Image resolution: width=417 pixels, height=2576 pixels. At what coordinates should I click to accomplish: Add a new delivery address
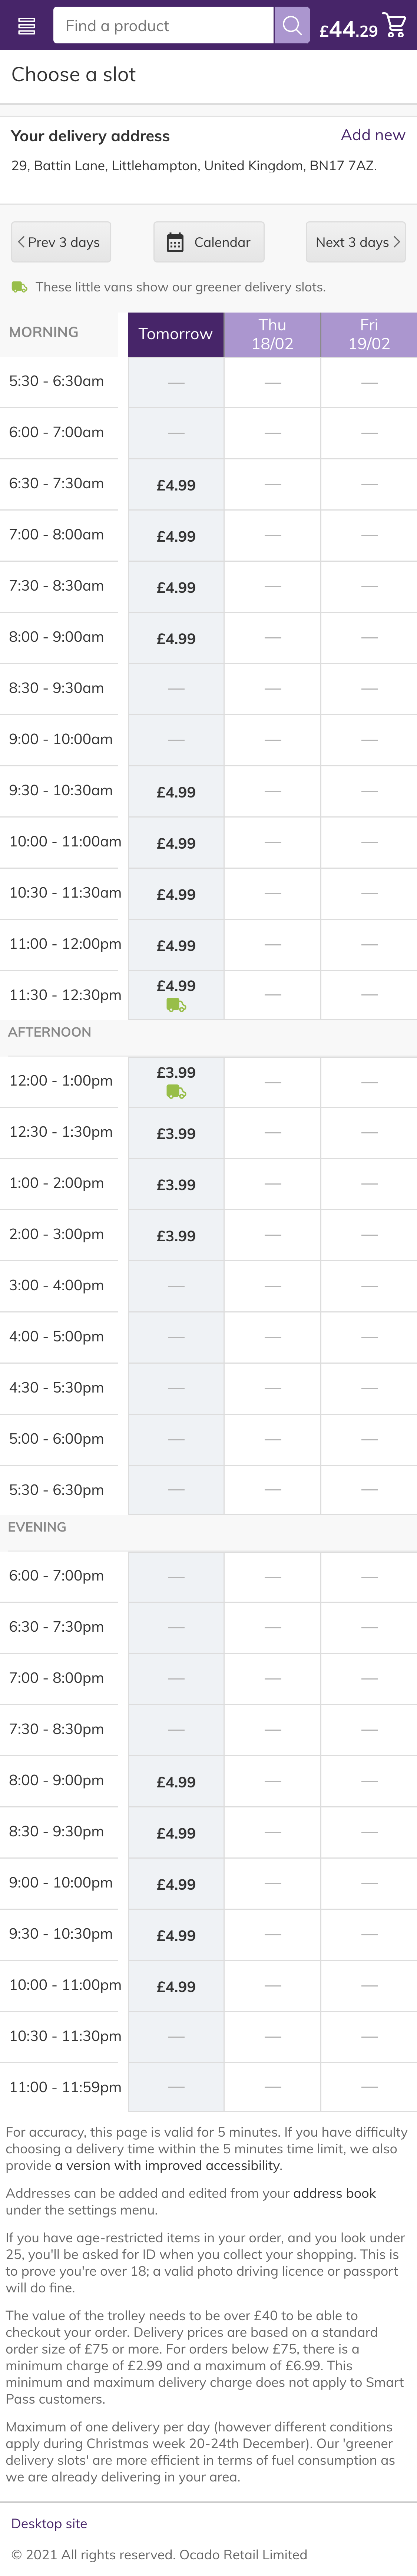[372, 135]
